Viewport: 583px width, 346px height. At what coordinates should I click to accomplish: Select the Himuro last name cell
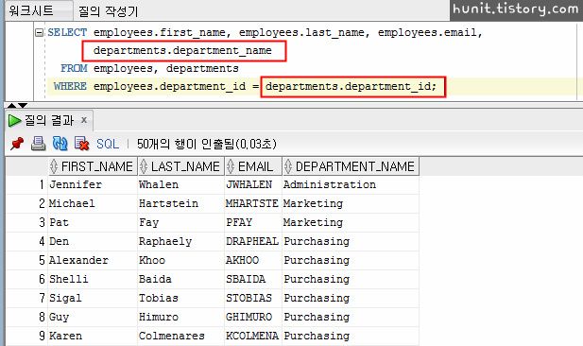coord(181,318)
